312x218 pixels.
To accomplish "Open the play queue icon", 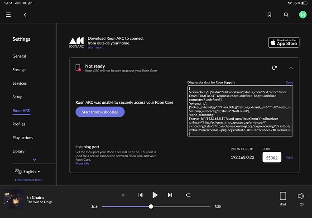I will coord(188,195).
